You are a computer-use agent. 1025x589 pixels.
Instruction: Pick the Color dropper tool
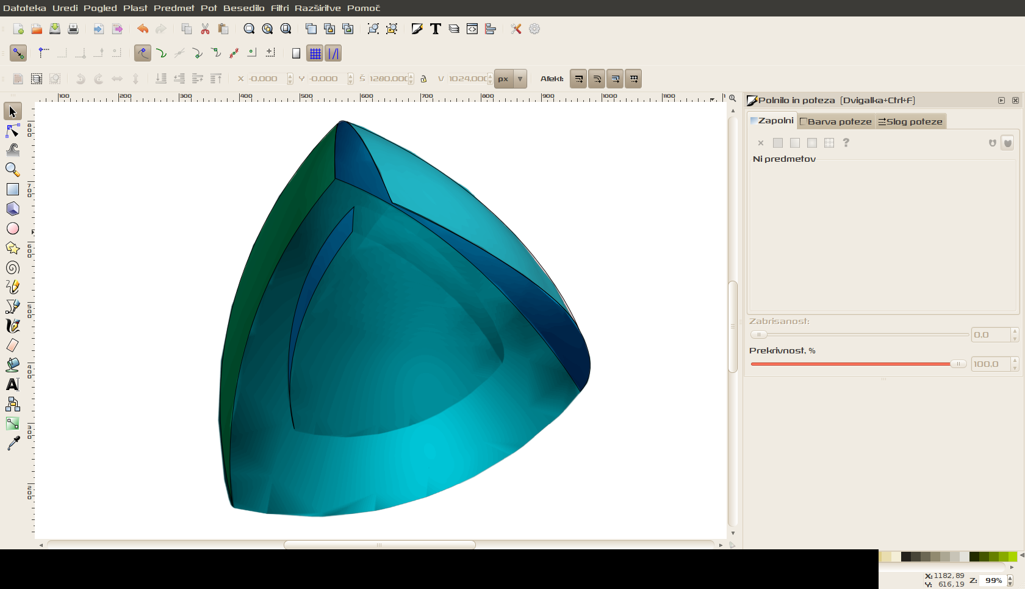coord(13,443)
